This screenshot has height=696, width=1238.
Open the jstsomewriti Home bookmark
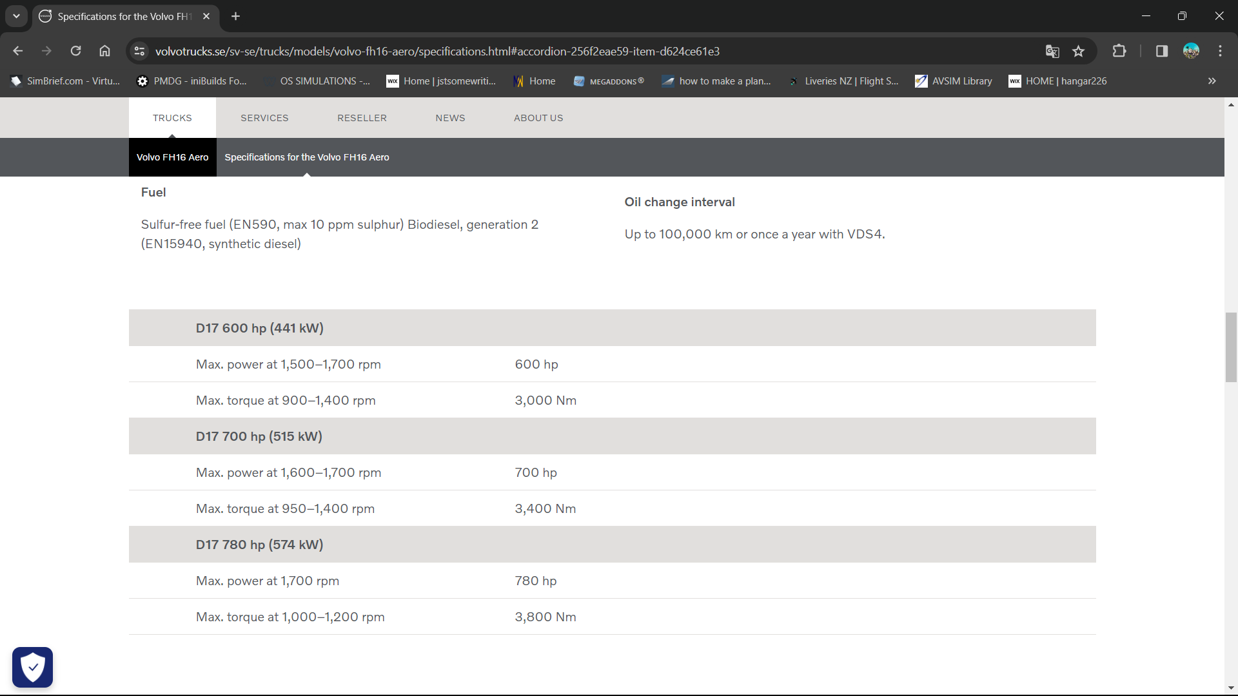pos(442,81)
